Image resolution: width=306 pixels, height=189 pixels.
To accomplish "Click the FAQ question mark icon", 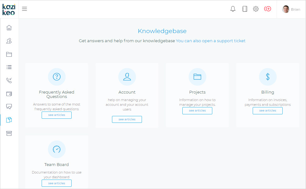I will click(57, 77).
